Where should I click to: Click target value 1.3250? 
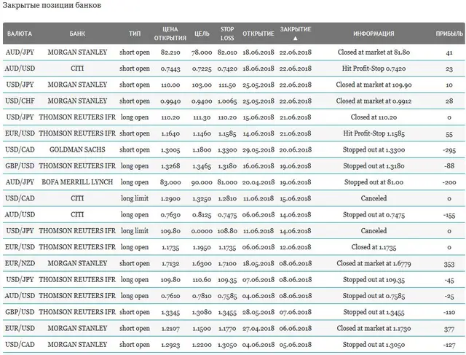(x=202, y=199)
